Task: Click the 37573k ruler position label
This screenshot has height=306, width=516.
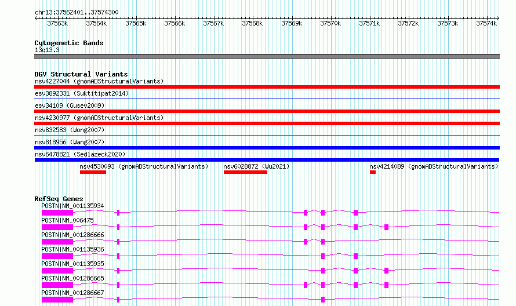Action: click(448, 23)
